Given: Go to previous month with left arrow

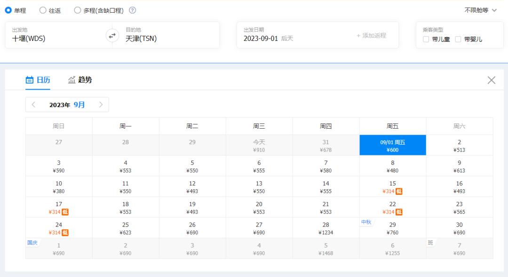Looking at the screenshot, I should [x=33, y=104].
